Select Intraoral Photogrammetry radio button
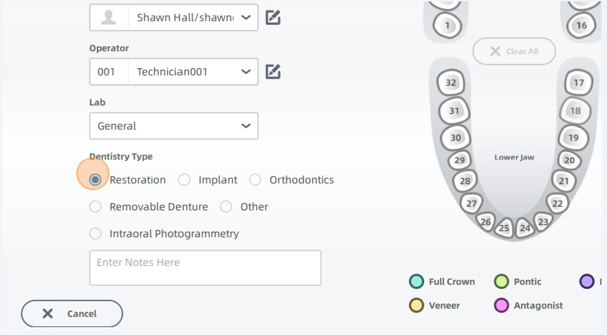The height and width of the screenshot is (335, 607). 95,234
